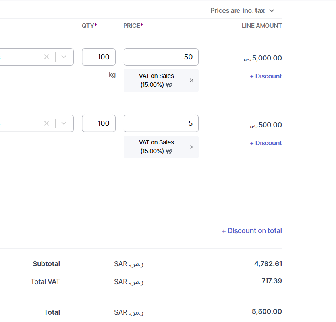Add a discount to the 500.00 line
Viewport: 336px width, 322px height.
tap(266, 143)
